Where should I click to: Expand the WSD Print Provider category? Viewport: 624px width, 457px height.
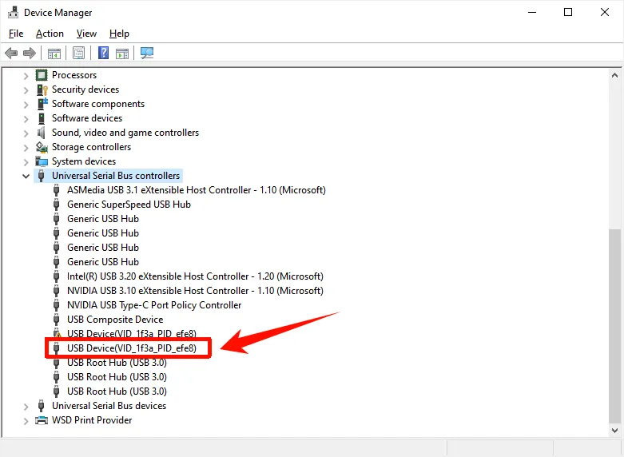26,421
